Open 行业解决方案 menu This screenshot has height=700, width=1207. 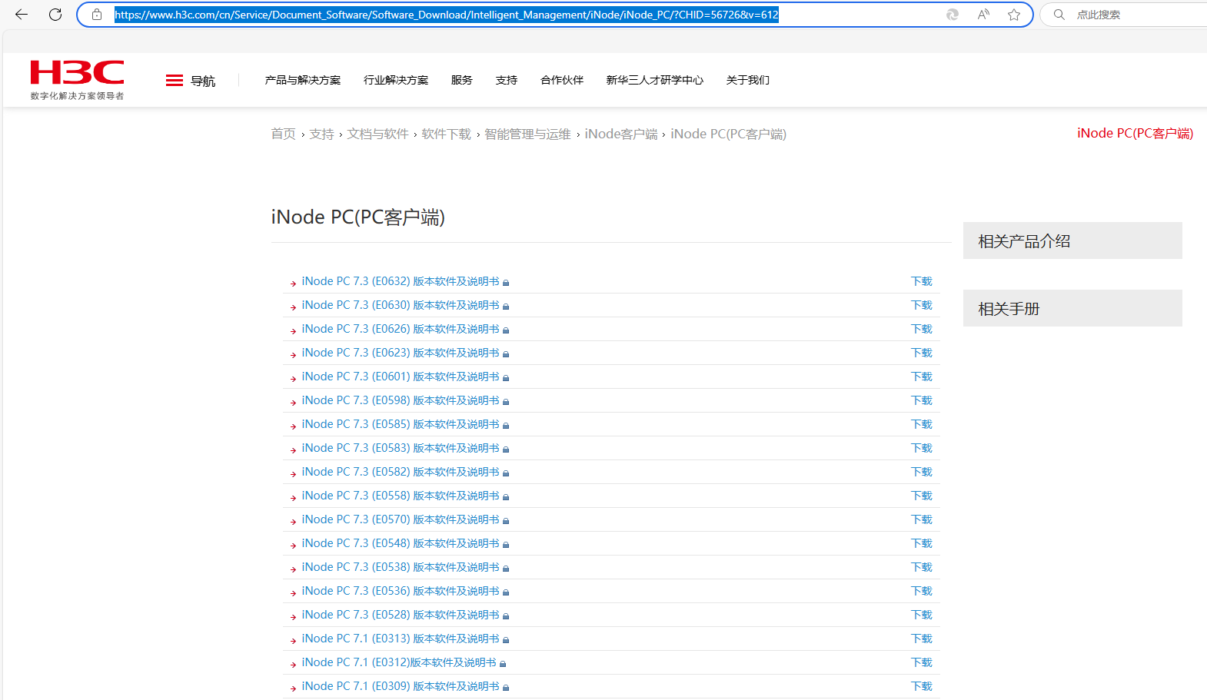coord(396,80)
